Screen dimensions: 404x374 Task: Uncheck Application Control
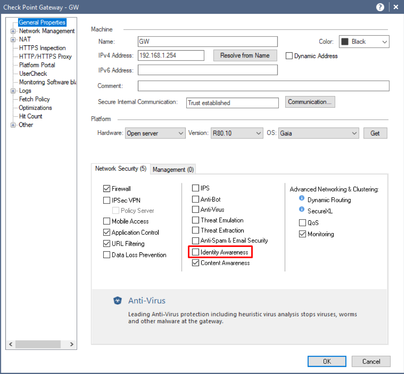pos(106,232)
